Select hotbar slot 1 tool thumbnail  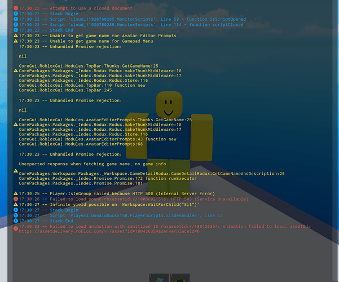pyautogui.click(x=159, y=277)
